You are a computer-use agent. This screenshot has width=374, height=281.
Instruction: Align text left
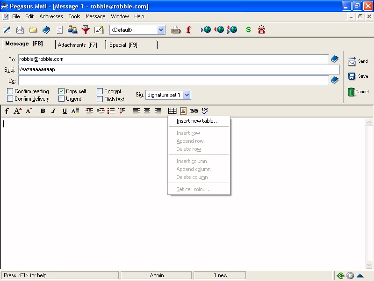(x=136, y=111)
